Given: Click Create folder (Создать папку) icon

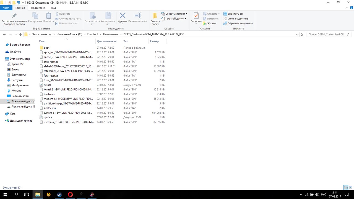Looking at the screenshot, I should (155, 16).
